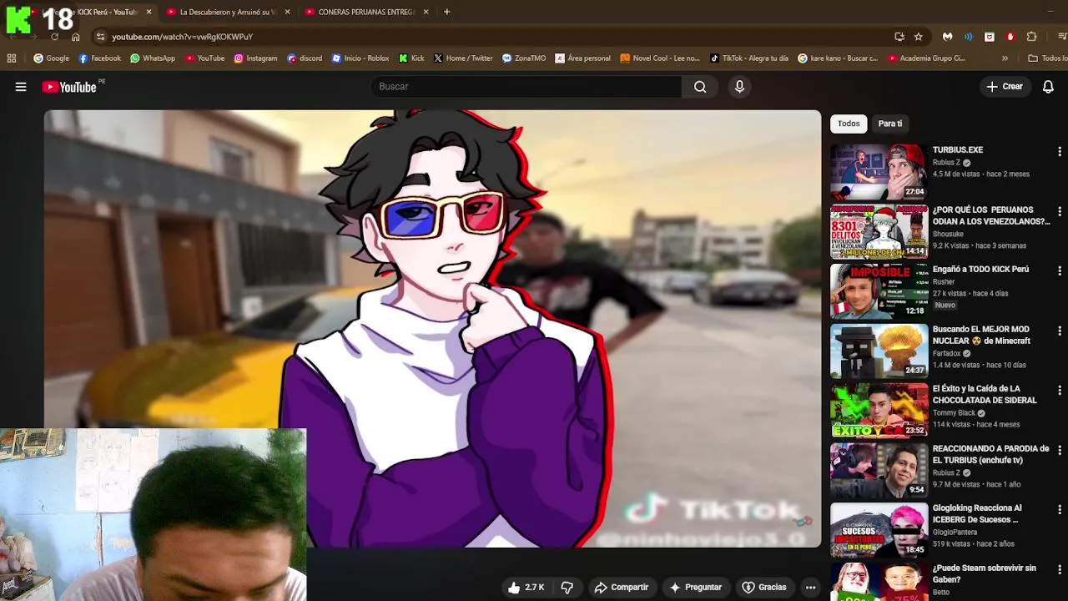Open the blue sound-wave extension
The height and width of the screenshot is (601, 1068).
[x=969, y=37]
